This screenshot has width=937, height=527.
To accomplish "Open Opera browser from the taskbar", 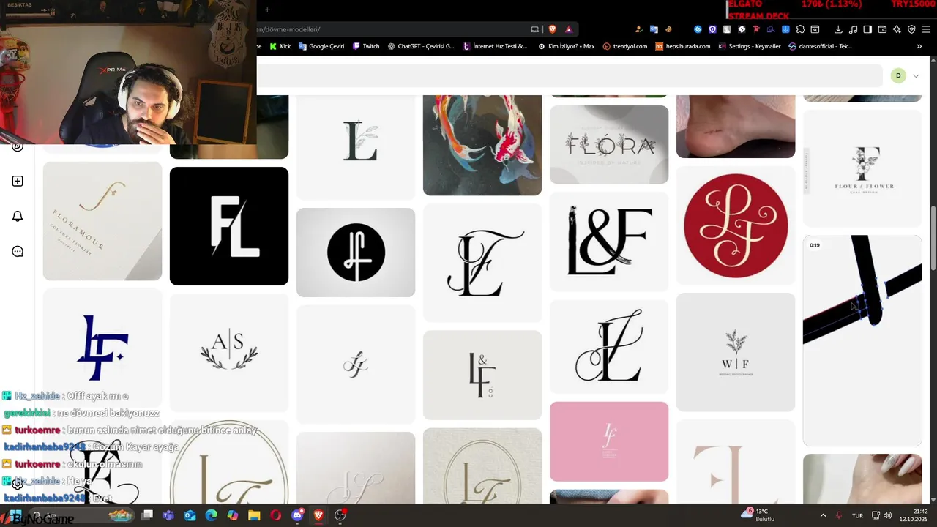I will pyautogui.click(x=276, y=515).
